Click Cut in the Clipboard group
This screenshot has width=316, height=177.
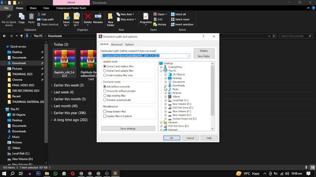[x=41, y=14]
